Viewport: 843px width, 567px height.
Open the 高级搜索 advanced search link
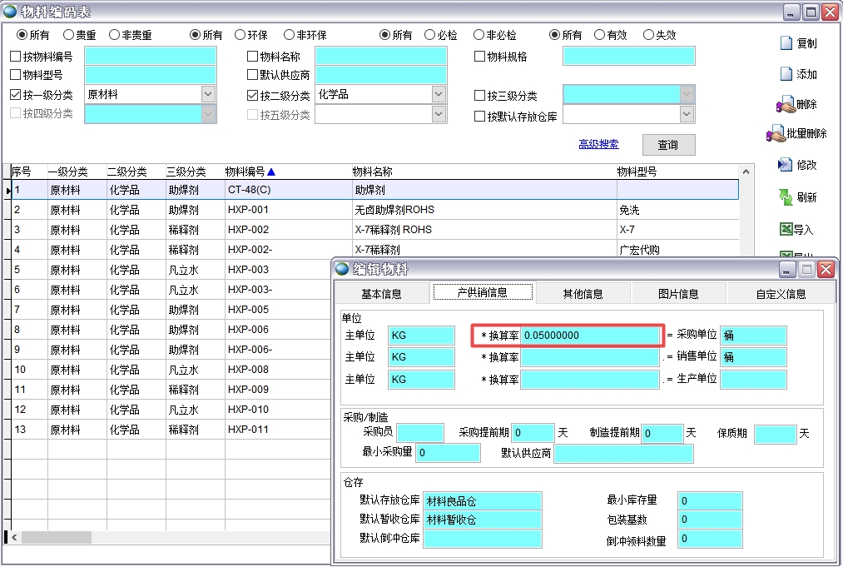coord(598,144)
